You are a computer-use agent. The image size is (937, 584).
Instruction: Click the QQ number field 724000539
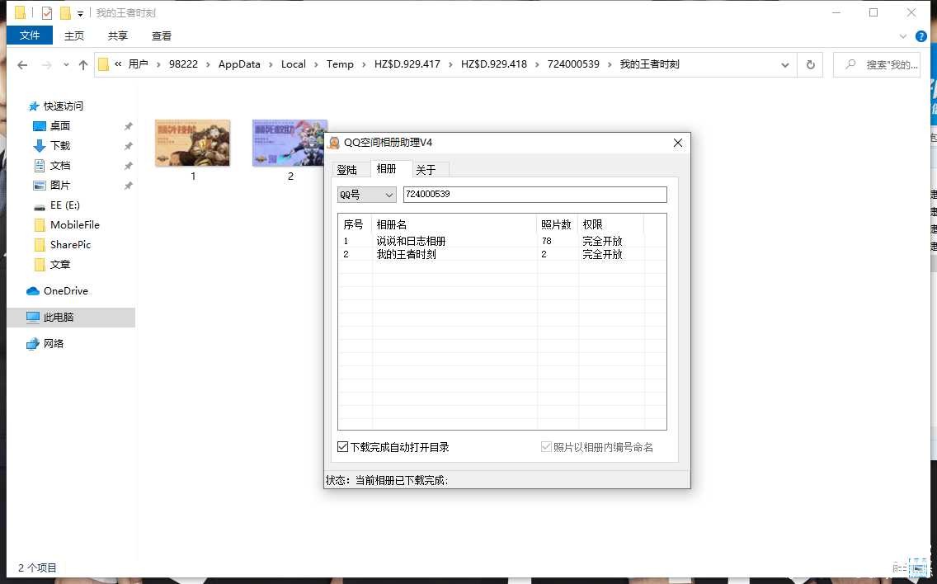pyautogui.click(x=534, y=195)
